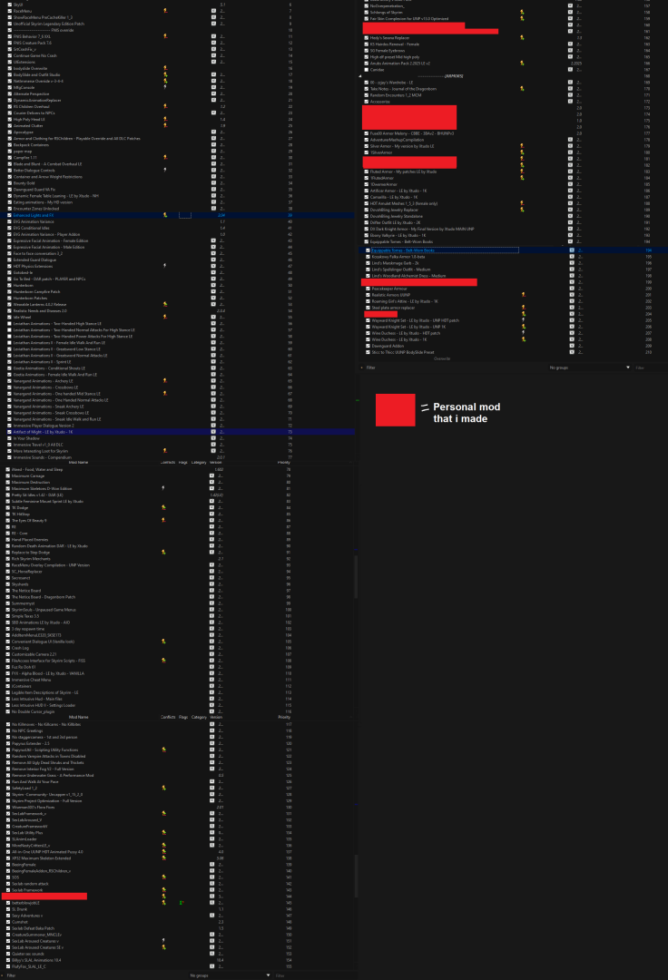This screenshot has width=668, height=980.
Task: Sort by Conflicts header above No Killmoves row
Action: point(168,717)
